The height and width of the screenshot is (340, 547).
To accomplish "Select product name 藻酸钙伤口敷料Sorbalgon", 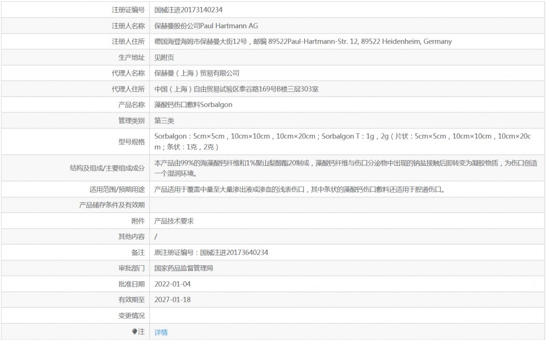I will coord(193,105).
